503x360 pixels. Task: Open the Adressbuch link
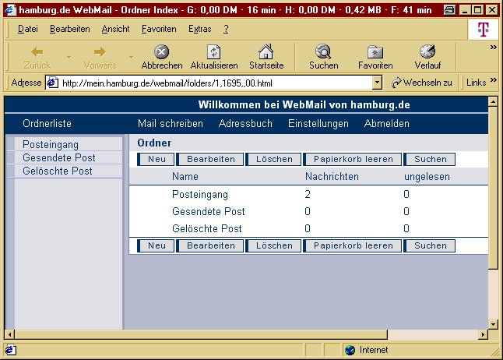[245, 124]
